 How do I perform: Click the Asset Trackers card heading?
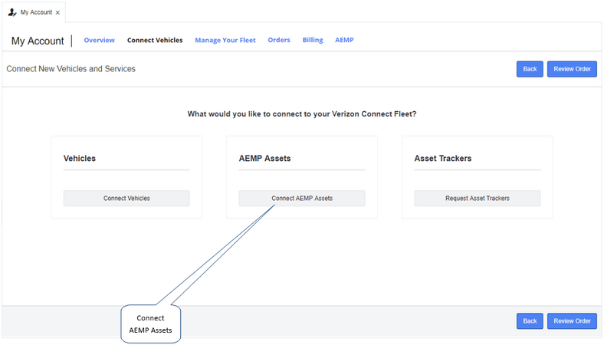coord(442,159)
